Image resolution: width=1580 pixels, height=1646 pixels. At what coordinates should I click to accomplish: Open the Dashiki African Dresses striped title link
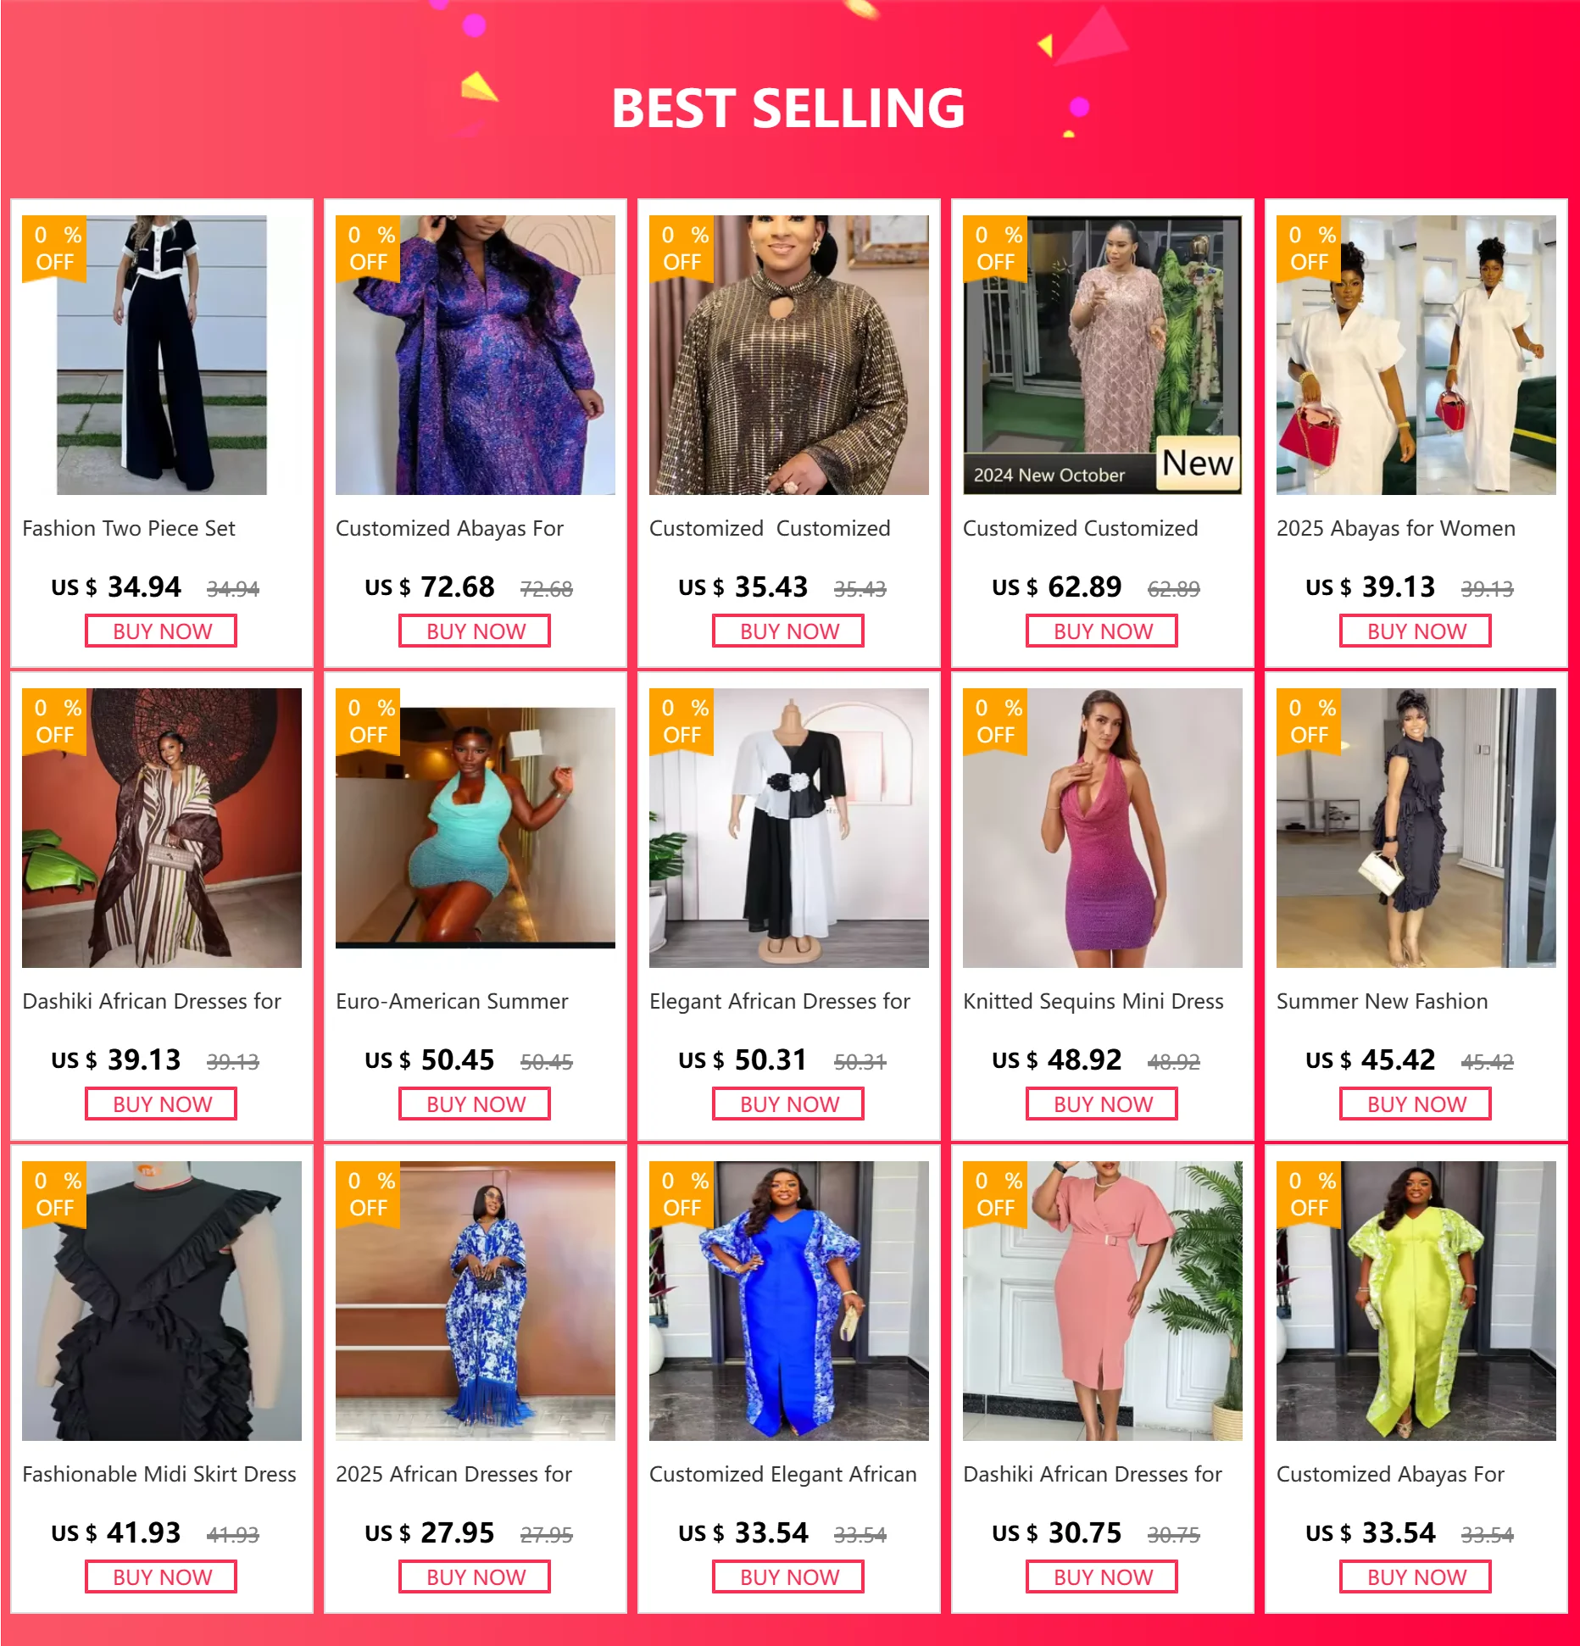(152, 1002)
